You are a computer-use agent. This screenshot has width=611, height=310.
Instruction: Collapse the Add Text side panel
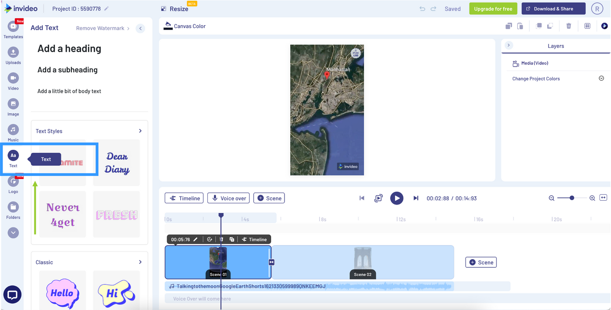click(x=140, y=28)
